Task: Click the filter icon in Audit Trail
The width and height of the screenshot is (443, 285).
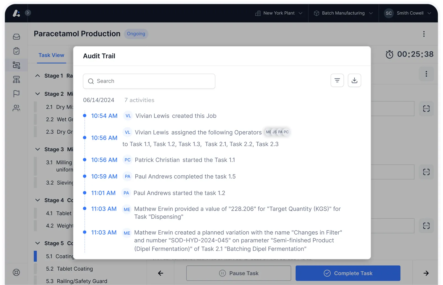Action: 337,80
